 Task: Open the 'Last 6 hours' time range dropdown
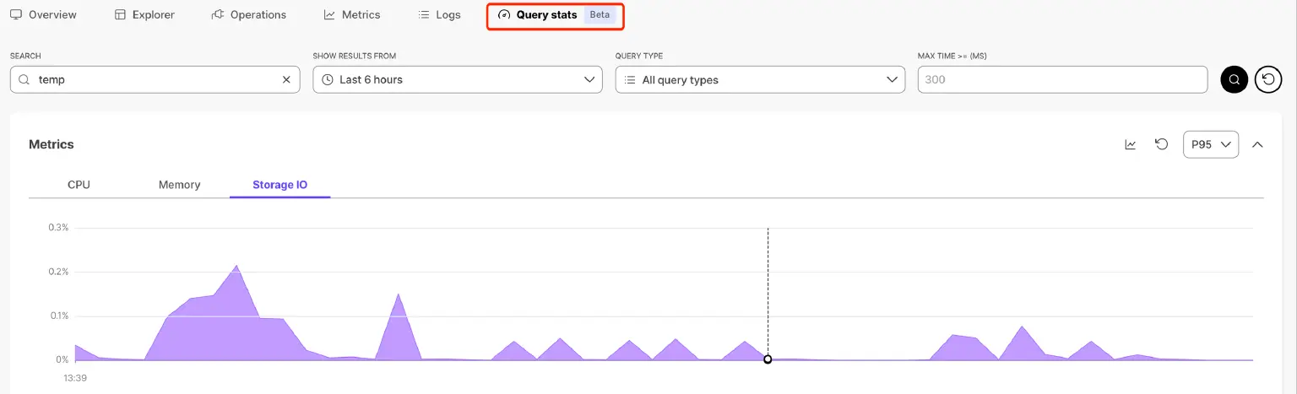tap(457, 79)
